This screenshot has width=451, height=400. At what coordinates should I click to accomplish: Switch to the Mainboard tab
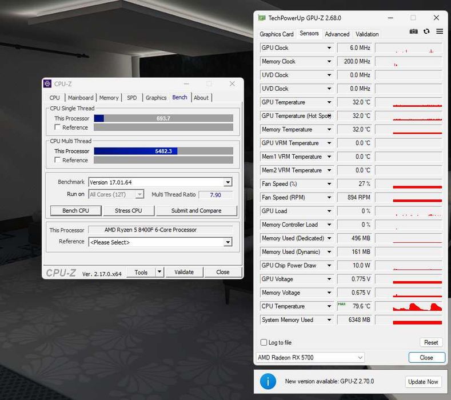tap(81, 98)
